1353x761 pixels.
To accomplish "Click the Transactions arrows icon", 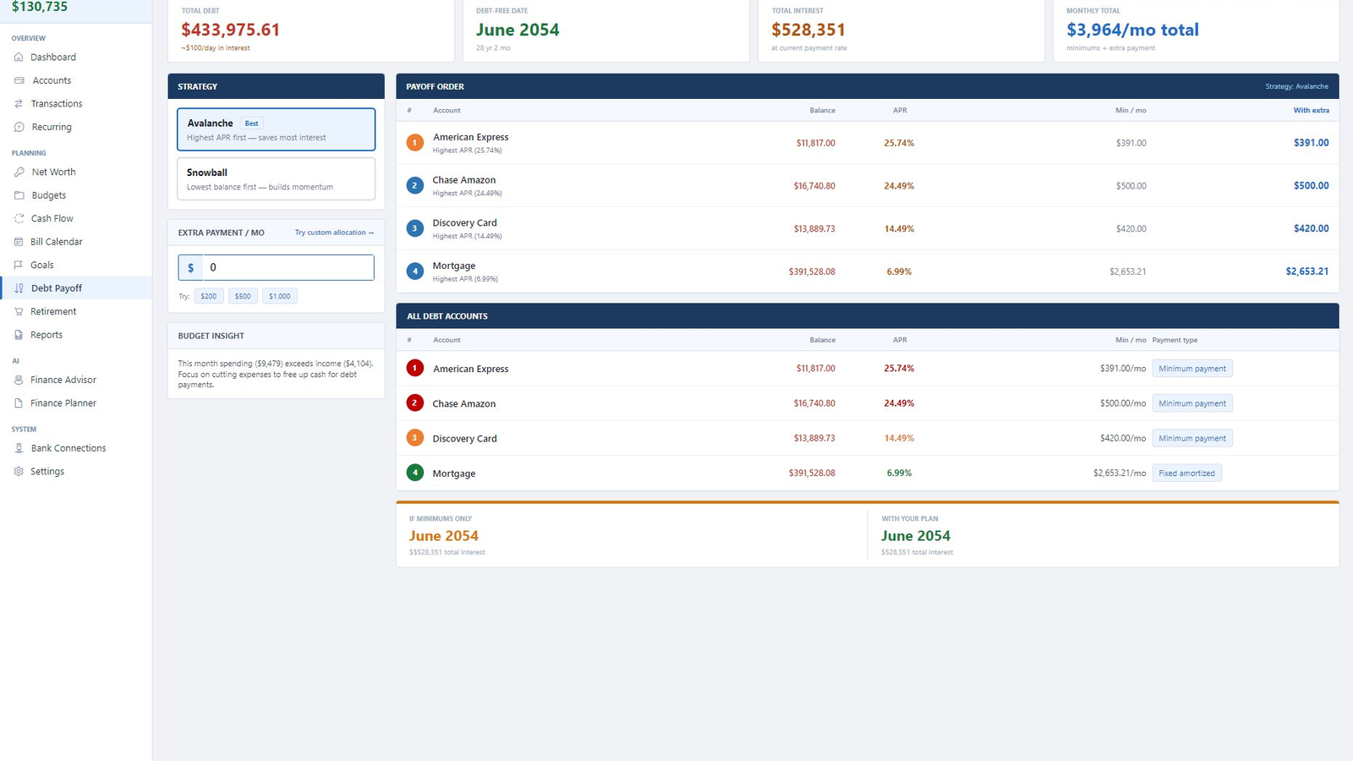I will (19, 104).
